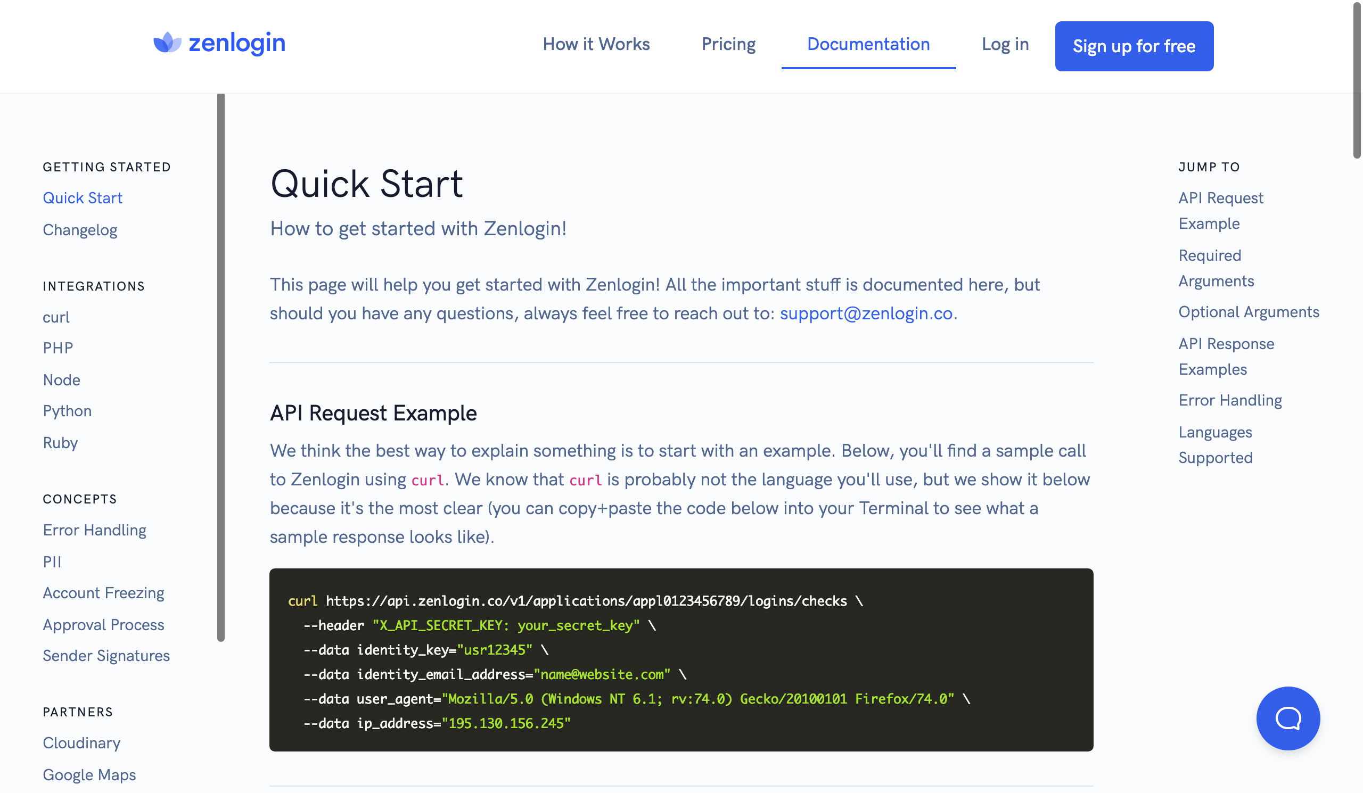The width and height of the screenshot is (1363, 793).
Task: Open the Sender Signatures concept page
Action: coord(106,656)
